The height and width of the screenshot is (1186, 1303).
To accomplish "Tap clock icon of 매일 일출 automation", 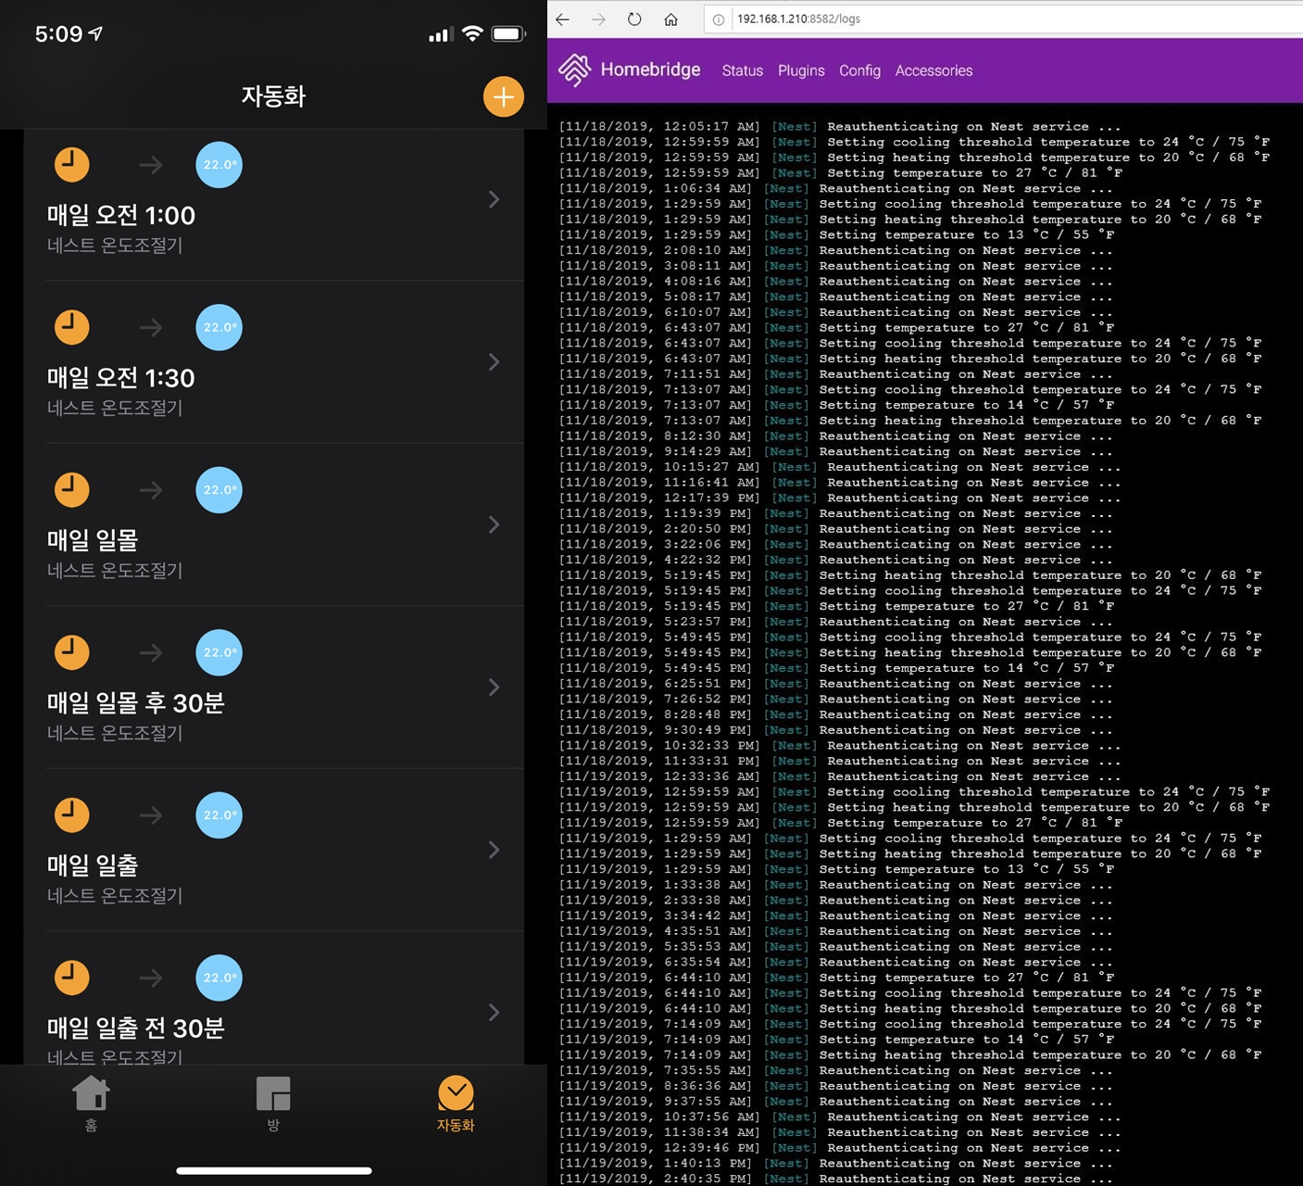I will (x=72, y=814).
